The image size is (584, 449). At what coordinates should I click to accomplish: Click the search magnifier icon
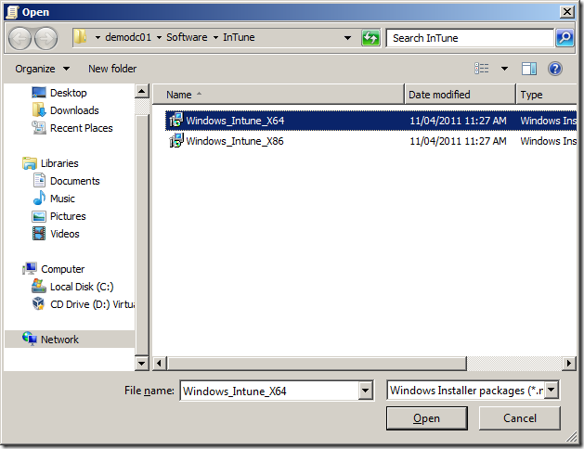(x=564, y=38)
